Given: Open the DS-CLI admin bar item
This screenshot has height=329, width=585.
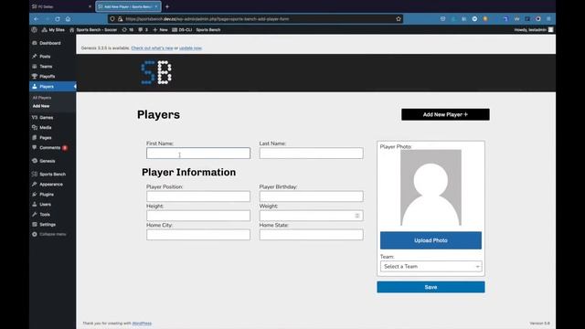Looking at the screenshot, I should [x=182, y=29].
